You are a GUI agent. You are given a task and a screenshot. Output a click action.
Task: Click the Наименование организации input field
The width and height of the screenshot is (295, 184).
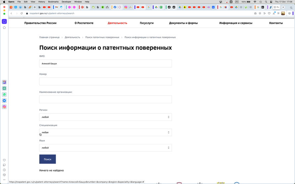(105, 99)
